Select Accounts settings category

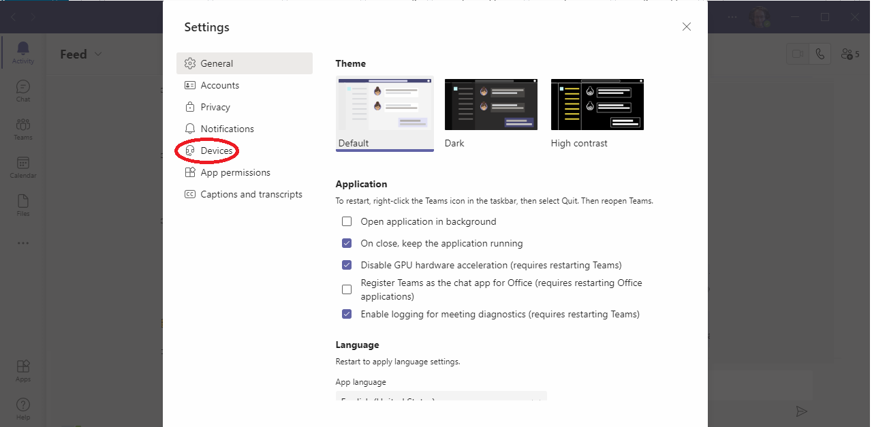[x=245, y=85]
